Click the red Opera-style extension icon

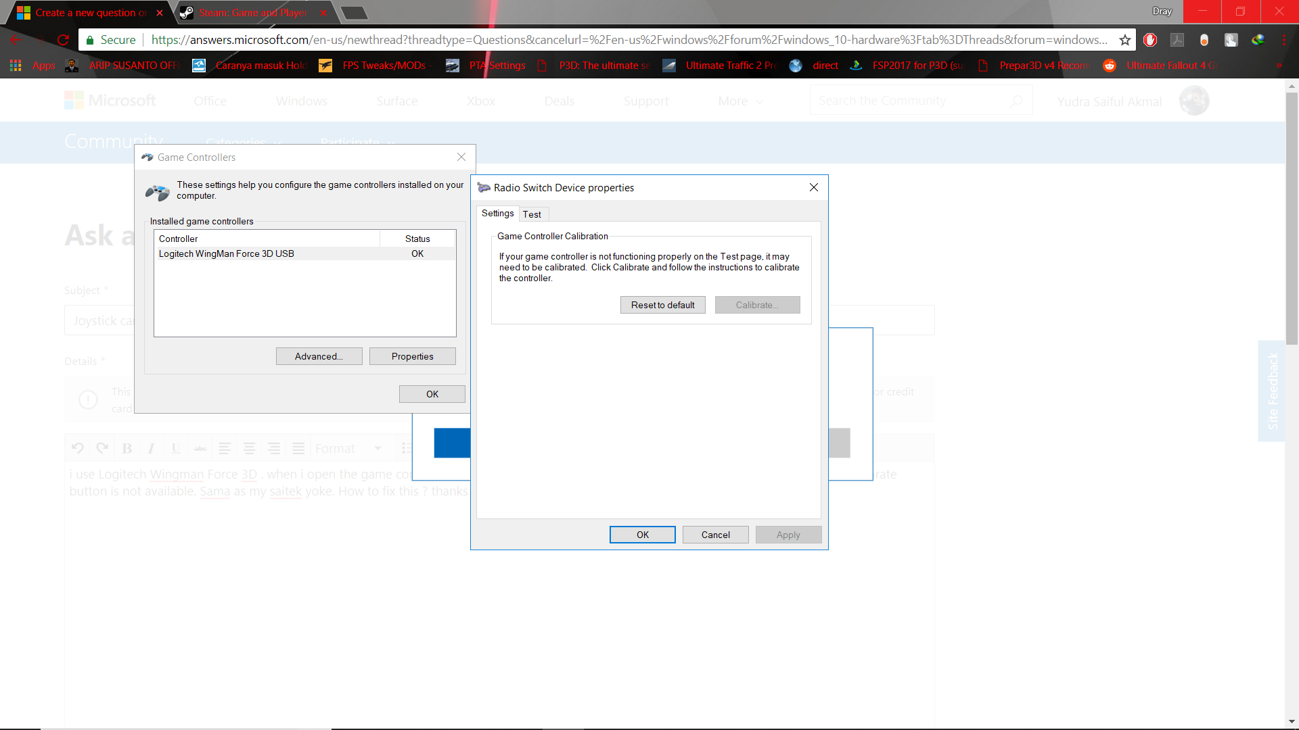pos(1150,40)
